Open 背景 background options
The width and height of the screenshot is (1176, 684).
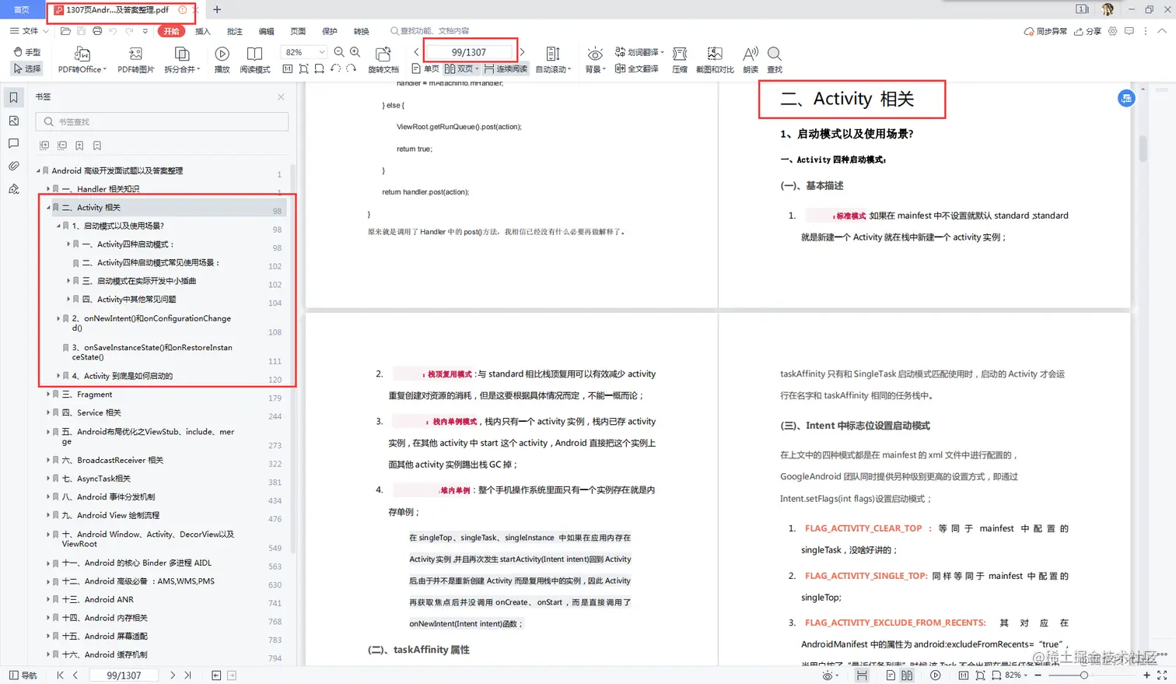coord(595,60)
